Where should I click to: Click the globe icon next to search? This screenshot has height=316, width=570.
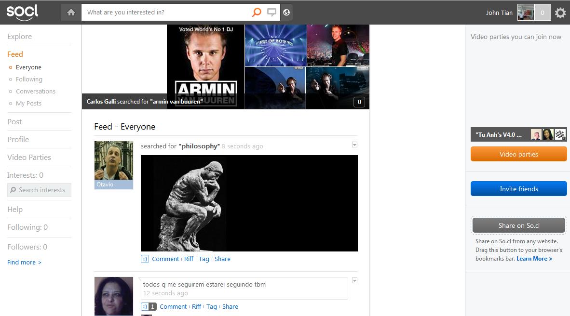click(286, 13)
